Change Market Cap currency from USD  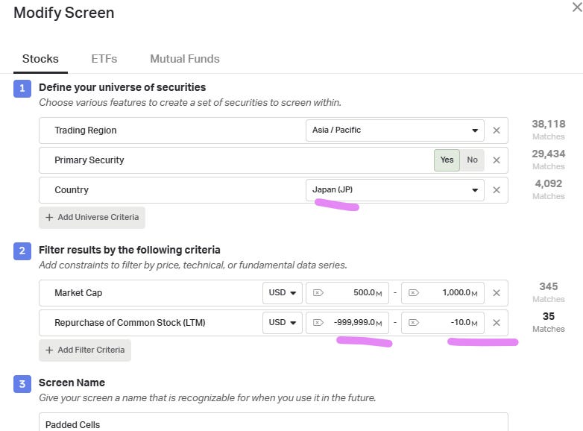point(282,293)
